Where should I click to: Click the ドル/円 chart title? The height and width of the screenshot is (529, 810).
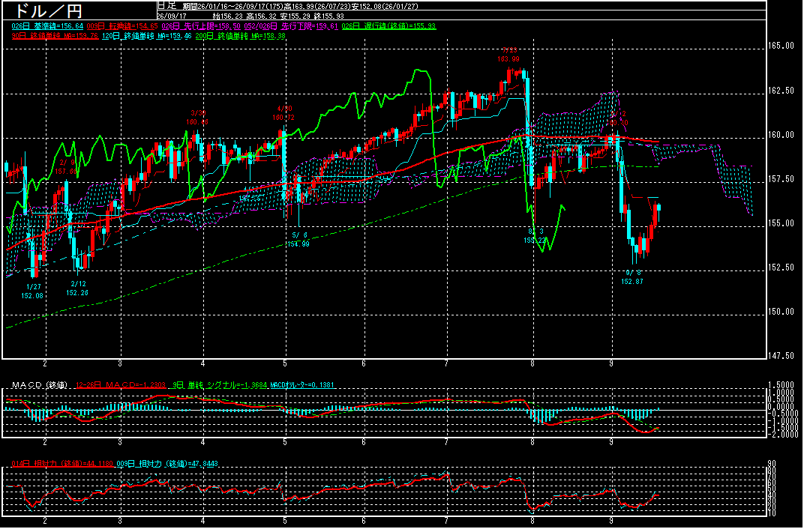coord(48,10)
